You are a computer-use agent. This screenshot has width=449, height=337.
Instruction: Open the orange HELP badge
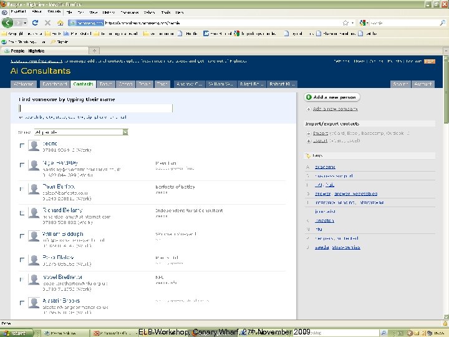[429, 61]
